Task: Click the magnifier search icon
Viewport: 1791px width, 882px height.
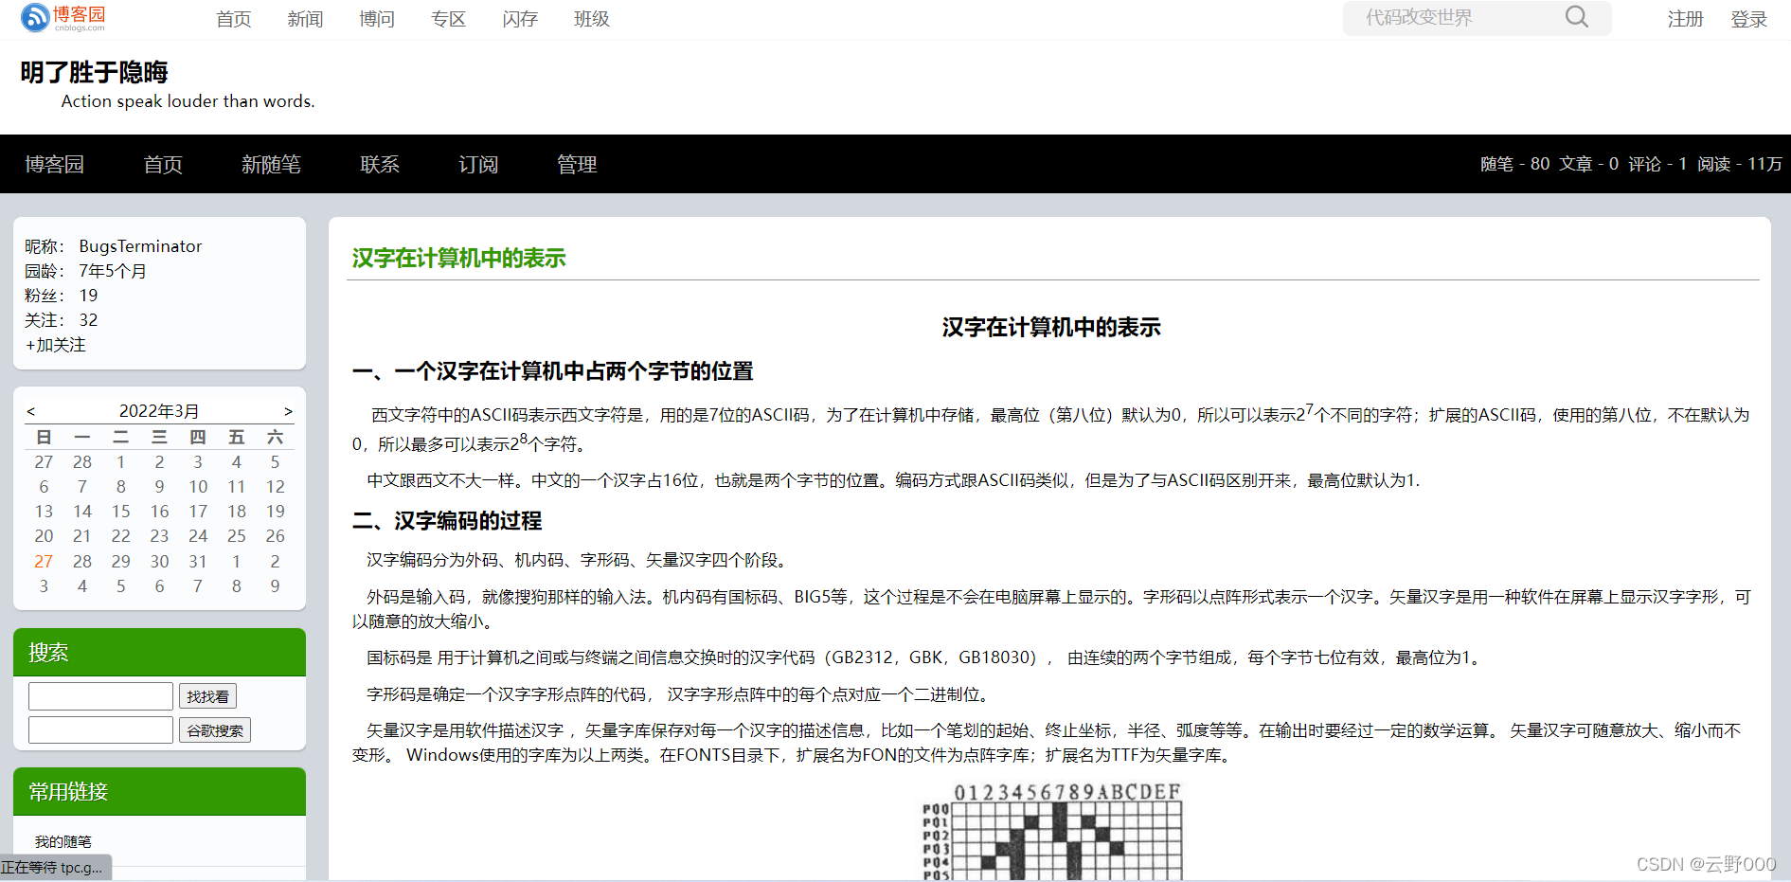Action: click(1575, 17)
